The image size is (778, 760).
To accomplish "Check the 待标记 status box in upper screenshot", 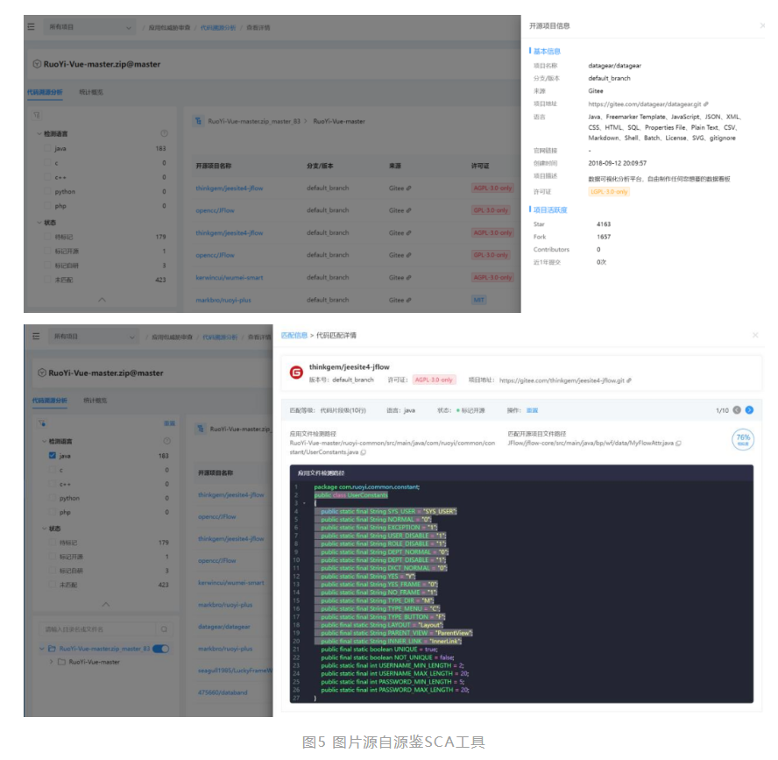I will click(x=47, y=237).
